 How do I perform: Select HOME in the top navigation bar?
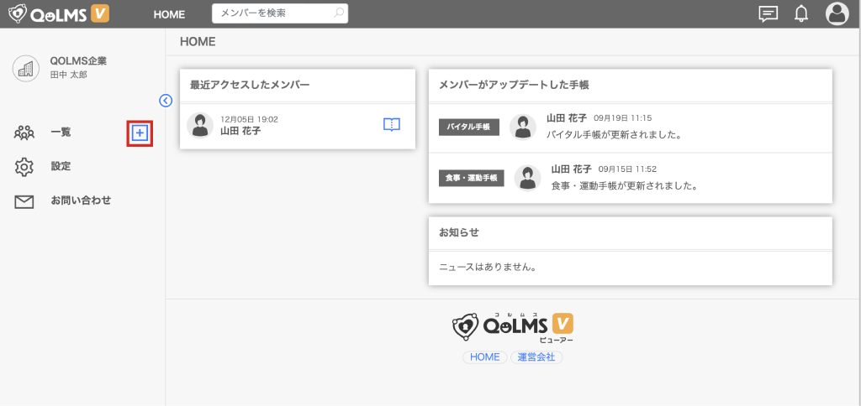169,14
